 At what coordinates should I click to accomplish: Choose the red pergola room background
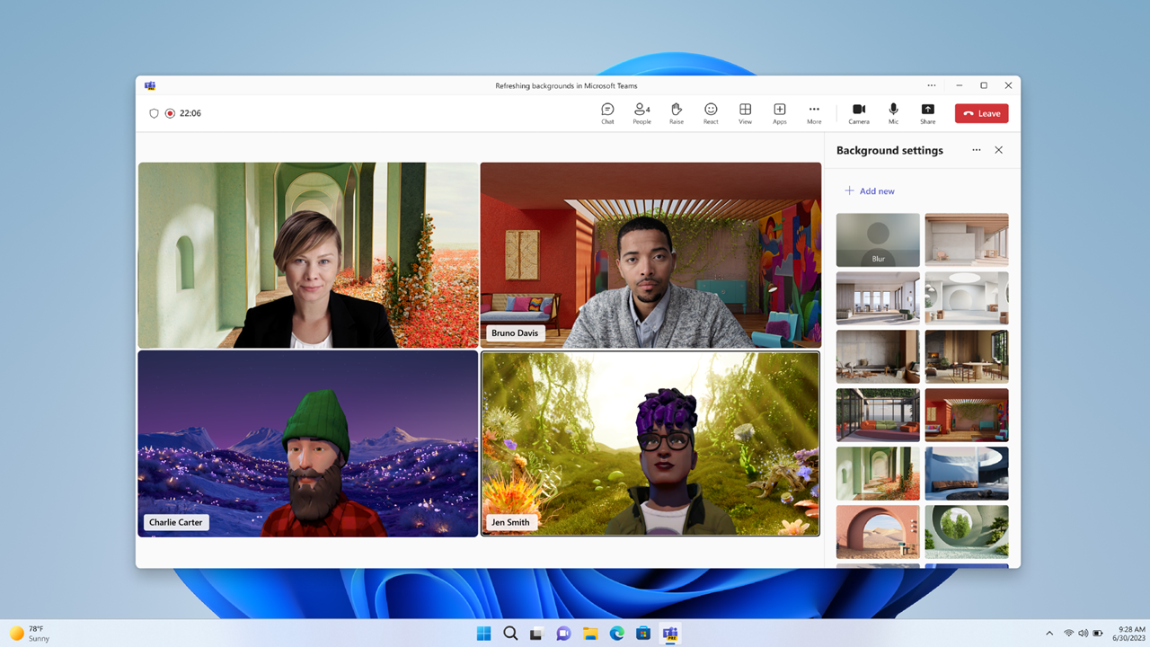pyautogui.click(x=967, y=415)
